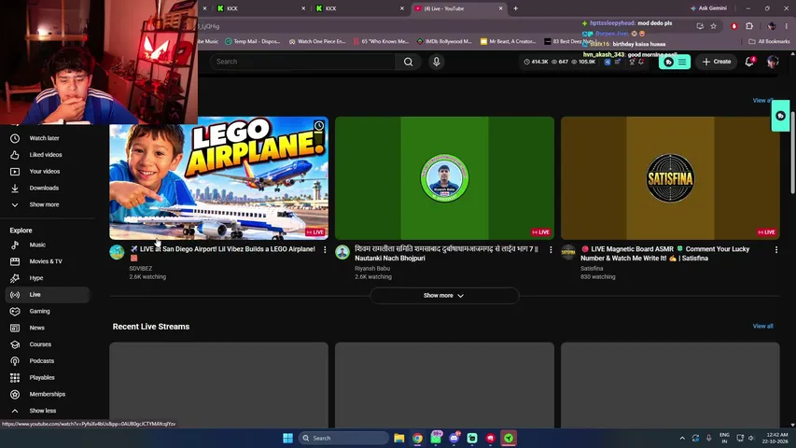This screenshot has width=796, height=448.
Task: Open the YouTube notifications bell
Action: 748,62
